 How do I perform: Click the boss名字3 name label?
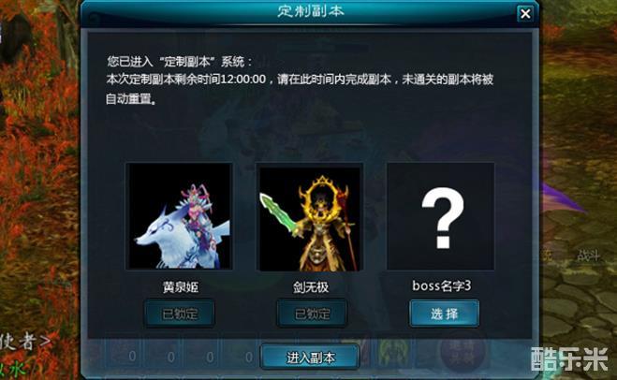442,286
